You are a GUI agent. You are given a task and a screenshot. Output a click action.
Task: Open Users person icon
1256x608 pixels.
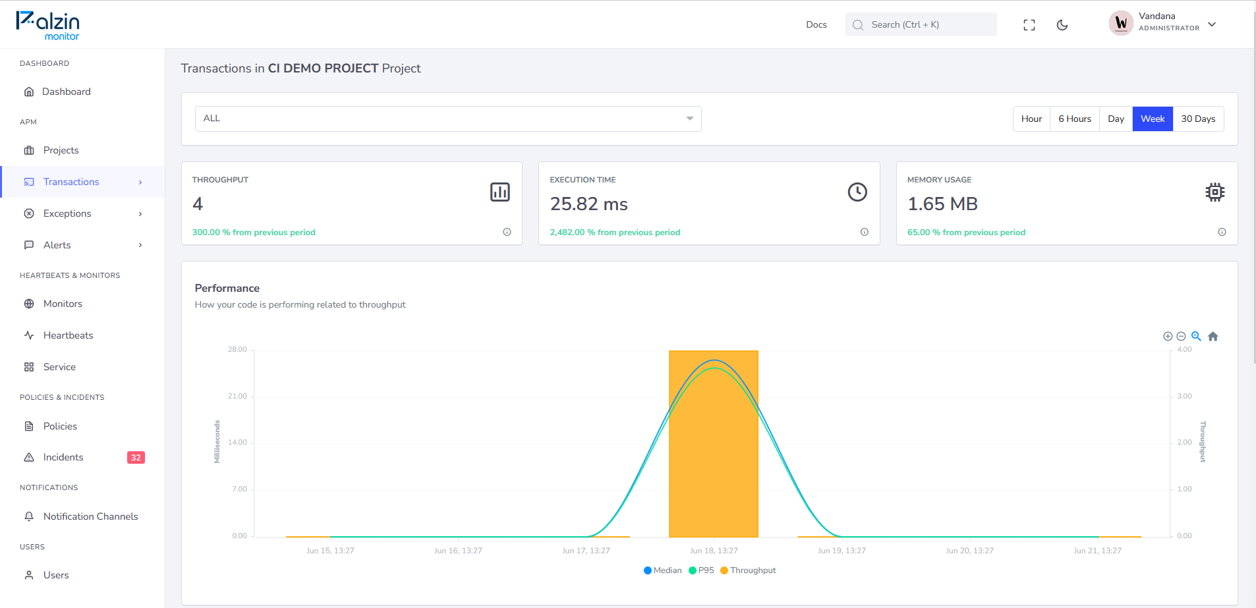(x=29, y=575)
